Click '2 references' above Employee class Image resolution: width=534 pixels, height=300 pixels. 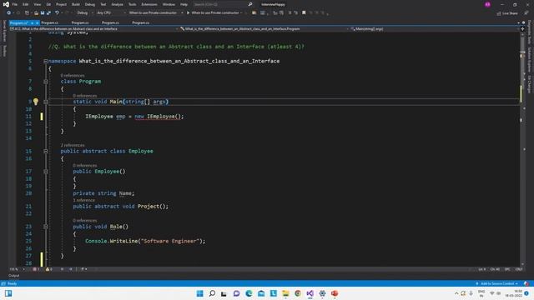[73, 145]
